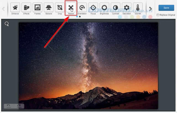This screenshot has height=113, width=177.
Task: Show next tools with right arrow
Action: [150, 9]
